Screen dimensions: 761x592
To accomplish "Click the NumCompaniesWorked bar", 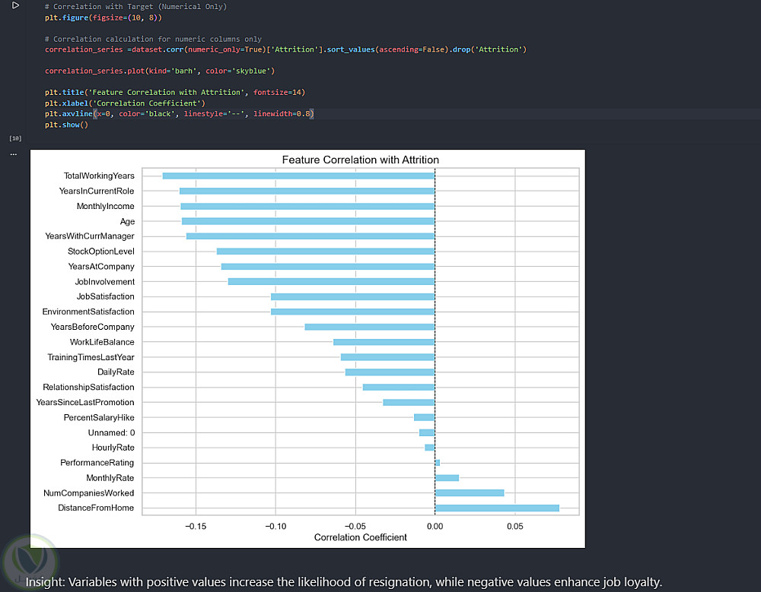I will tap(469, 493).
